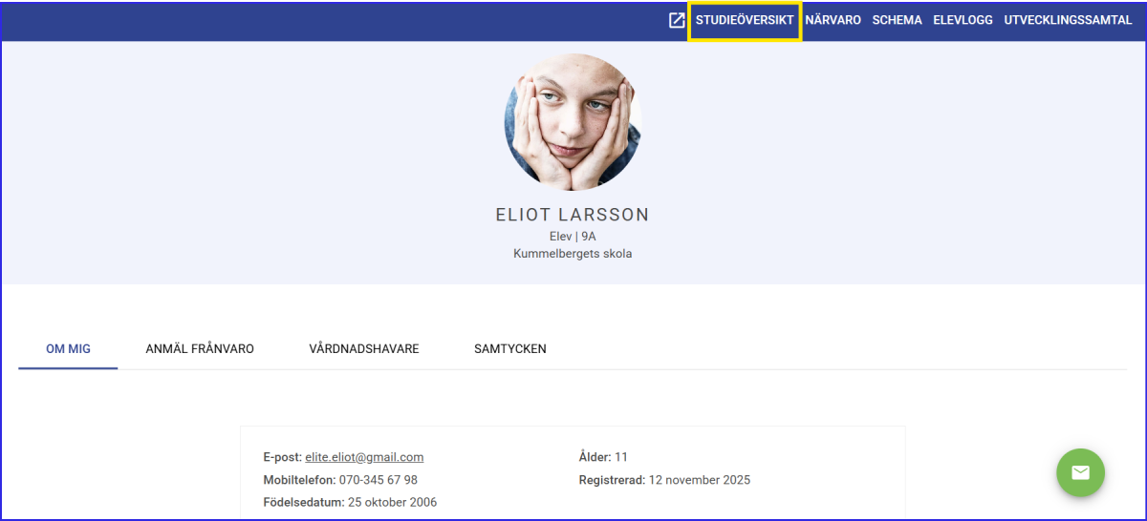The height and width of the screenshot is (521, 1147).
Task: Click the open-in-new-window icon
Action: click(x=677, y=20)
